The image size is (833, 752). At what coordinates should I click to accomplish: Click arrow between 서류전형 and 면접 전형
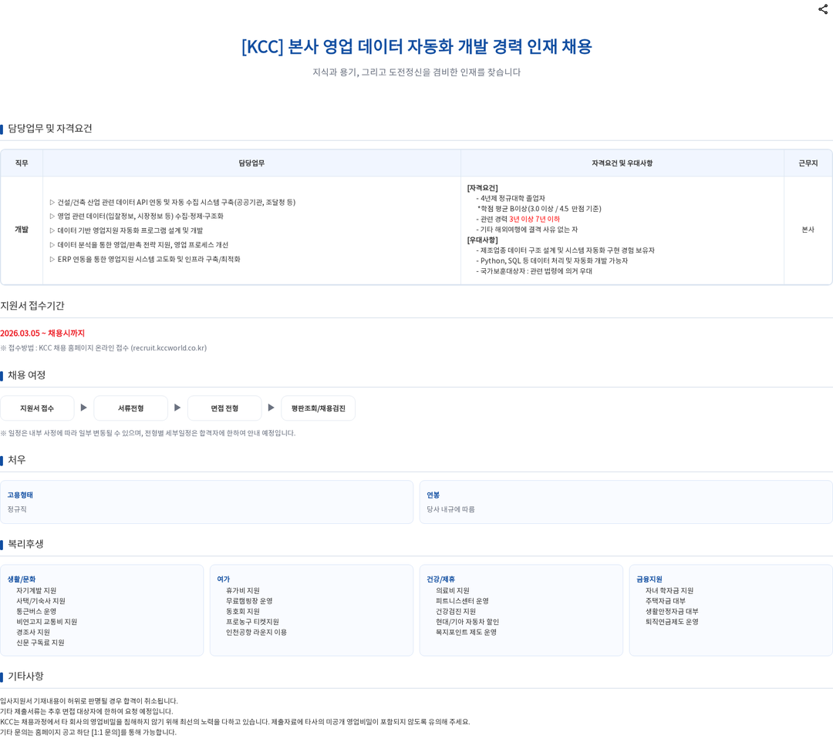coord(177,408)
